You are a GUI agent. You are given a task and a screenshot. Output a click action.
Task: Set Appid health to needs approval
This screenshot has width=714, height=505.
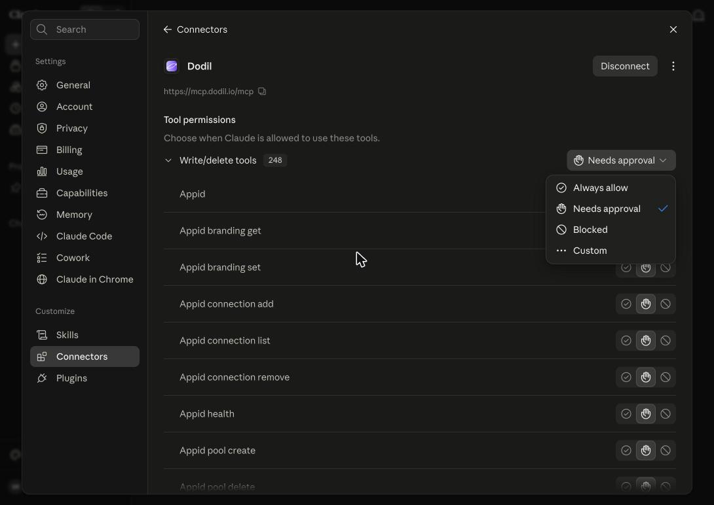(x=646, y=413)
